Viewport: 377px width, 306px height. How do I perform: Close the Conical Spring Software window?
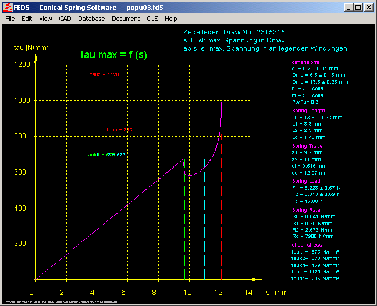(x=369, y=8)
